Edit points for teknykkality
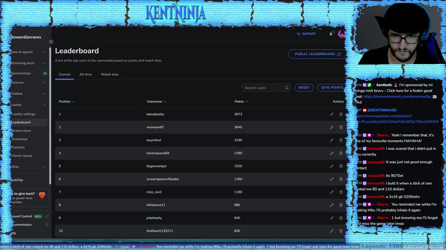The width and height of the screenshot is (446, 250). [331, 114]
